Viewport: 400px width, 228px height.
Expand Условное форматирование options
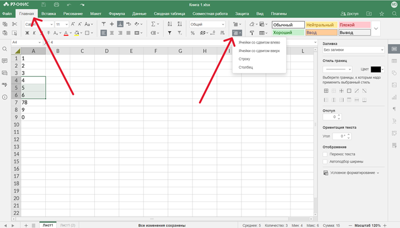pyautogui.click(x=351, y=172)
